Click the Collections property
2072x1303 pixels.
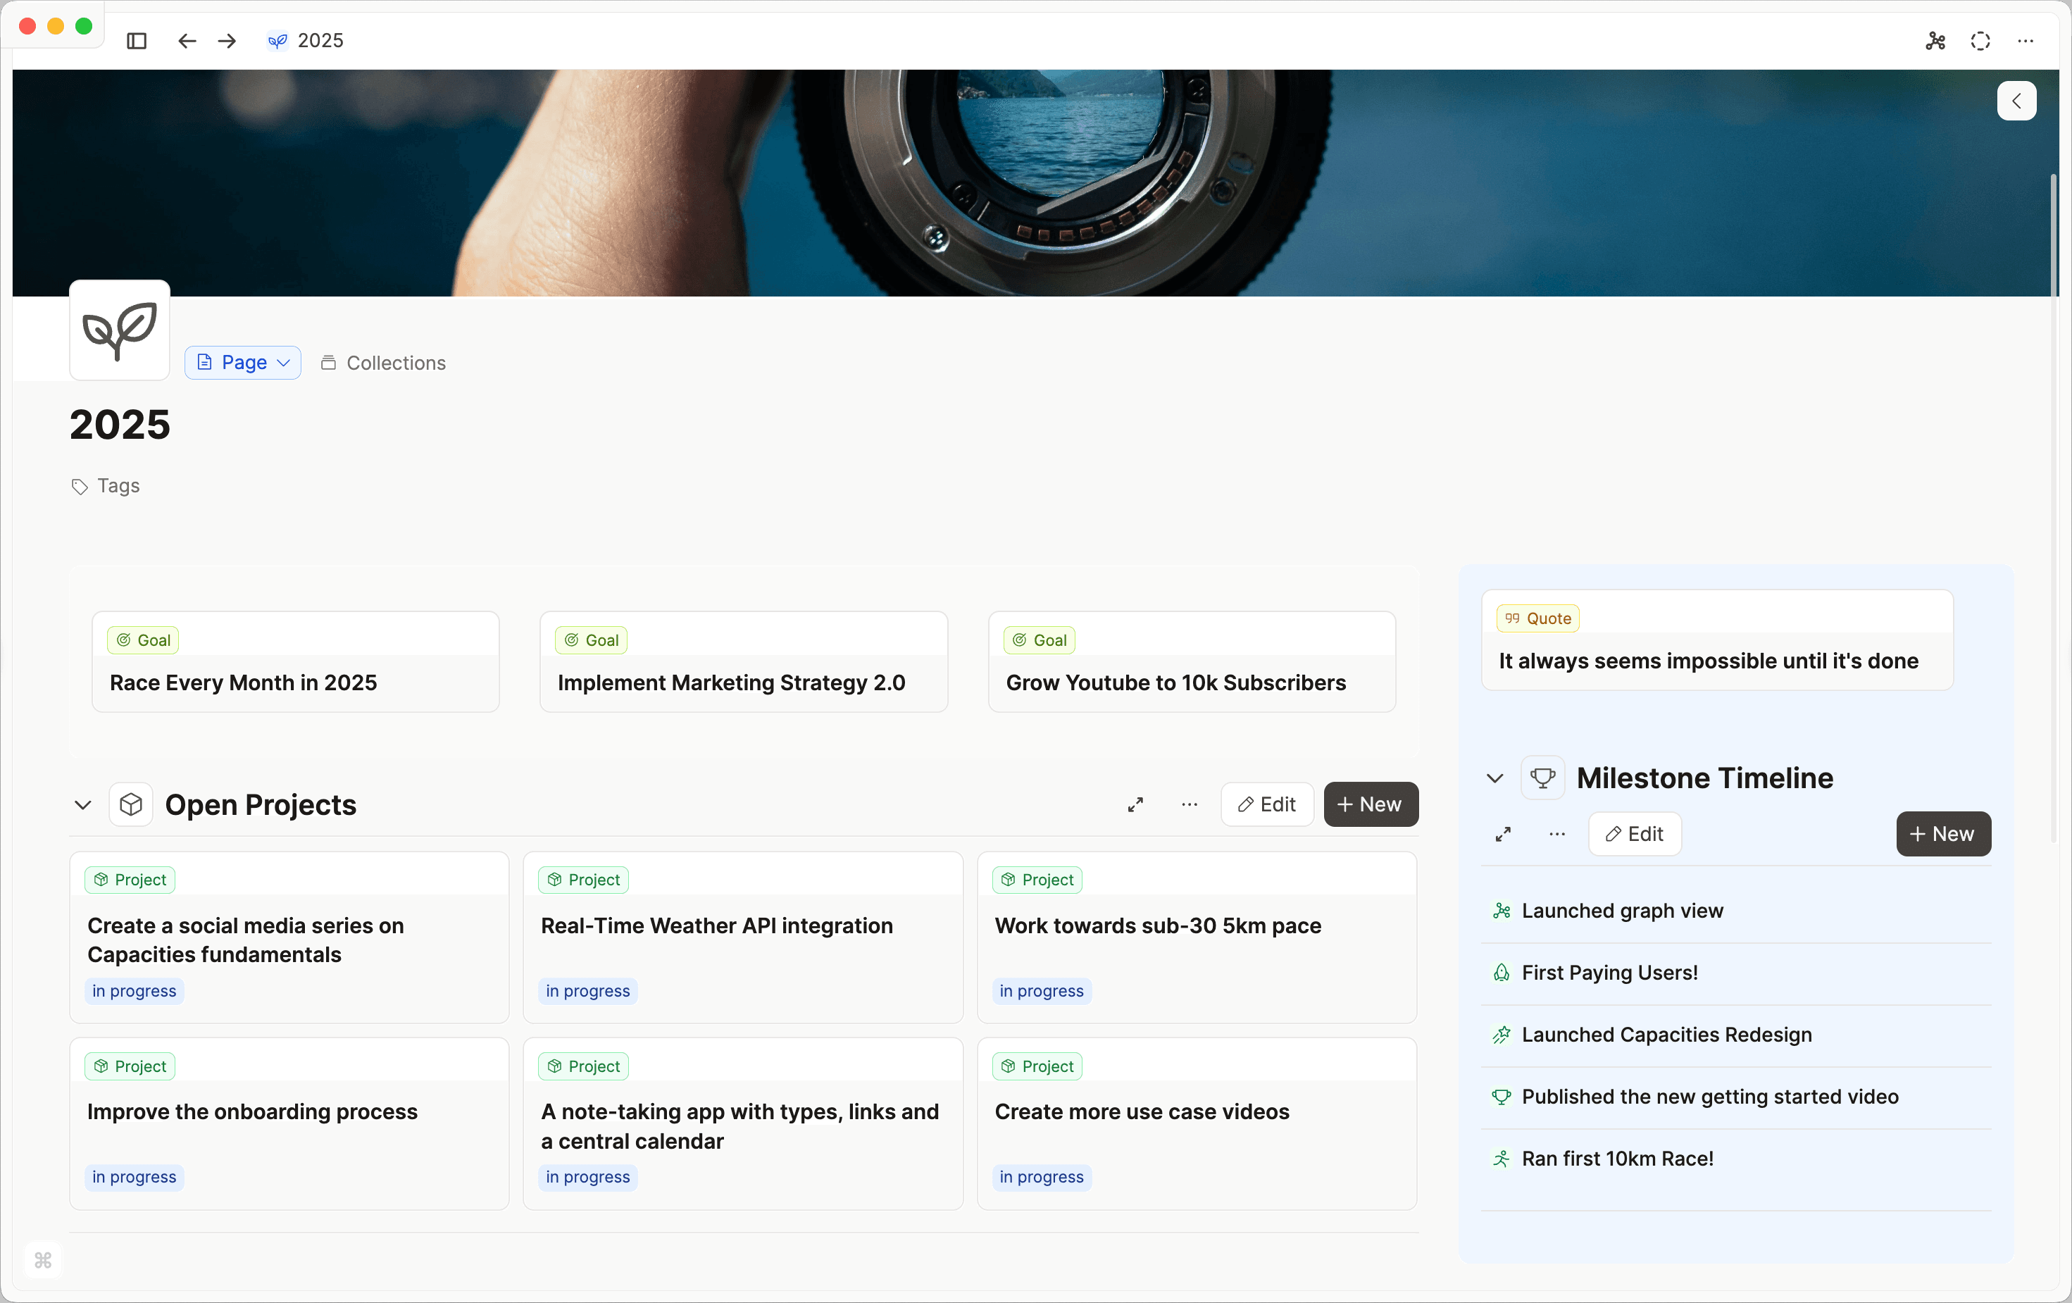(384, 362)
